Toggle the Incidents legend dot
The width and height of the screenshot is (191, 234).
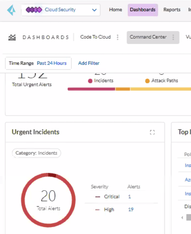click(x=90, y=81)
